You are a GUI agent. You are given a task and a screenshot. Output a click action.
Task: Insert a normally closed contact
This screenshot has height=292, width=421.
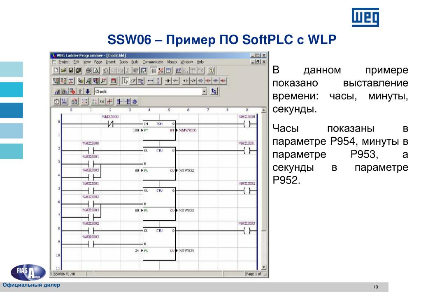(175, 81)
